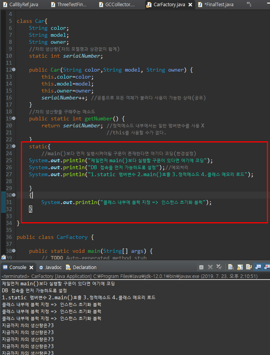Viewport: 270px width, 355px height.
Task: Click 'this.model=model;' on line 14
Action: pyautogui.click(x=67, y=84)
